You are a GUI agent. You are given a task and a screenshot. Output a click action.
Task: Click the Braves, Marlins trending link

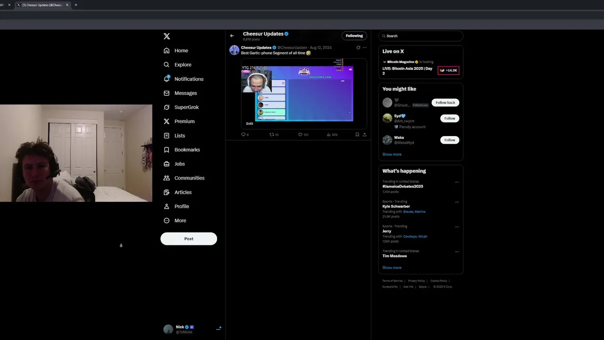coord(414,212)
